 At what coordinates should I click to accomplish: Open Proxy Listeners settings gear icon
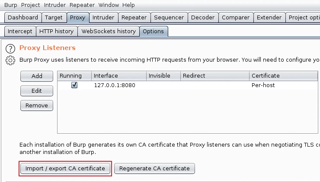(10, 60)
